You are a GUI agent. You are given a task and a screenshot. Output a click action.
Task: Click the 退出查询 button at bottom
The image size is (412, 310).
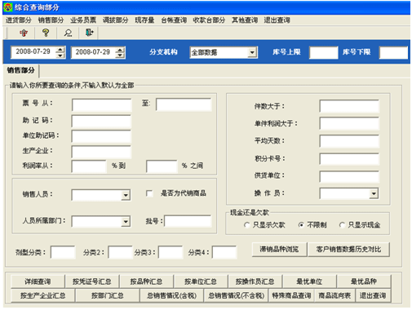[x=373, y=295]
